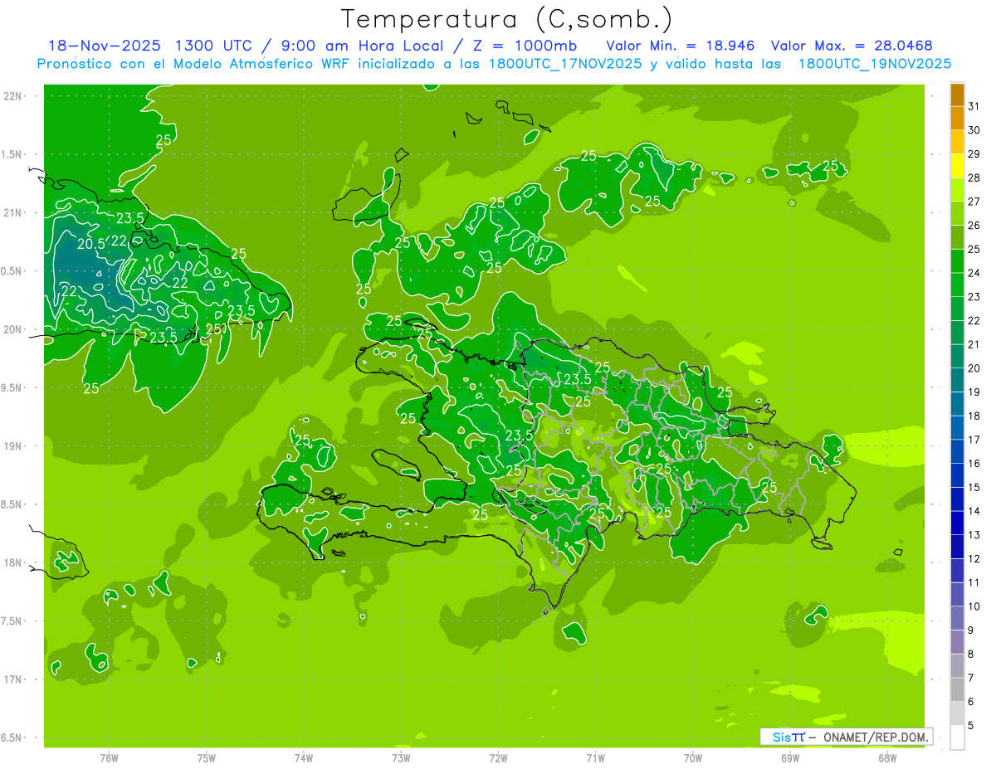The image size is (996, 769).
Task: Click the colorbar scale label "5"
Action: [x=971, y=725]
